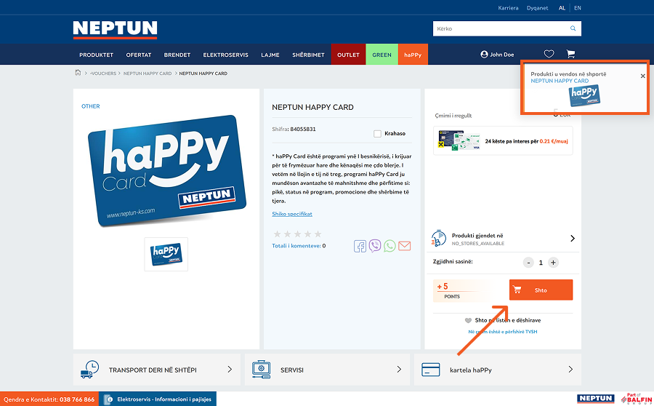The width and height of the screenshot is (654, 406).
Task: Increase quantity with plus button
Action: 553,263
